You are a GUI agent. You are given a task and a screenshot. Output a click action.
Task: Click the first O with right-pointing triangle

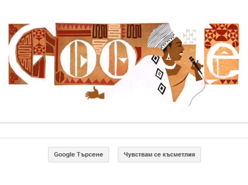tap(78, 59)
